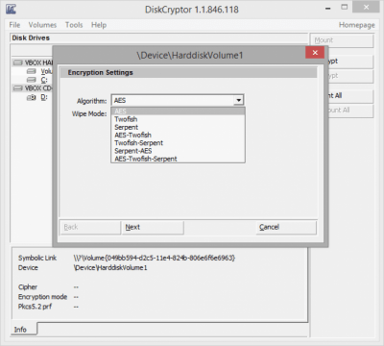Click the Mount button in main window
Viewport: 384px width, 346px height.
342,40
